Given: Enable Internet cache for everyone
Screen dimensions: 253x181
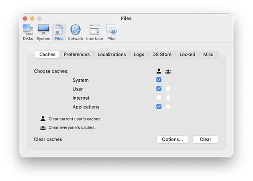Looking at the screenshot, I should (x=168, y=97).
